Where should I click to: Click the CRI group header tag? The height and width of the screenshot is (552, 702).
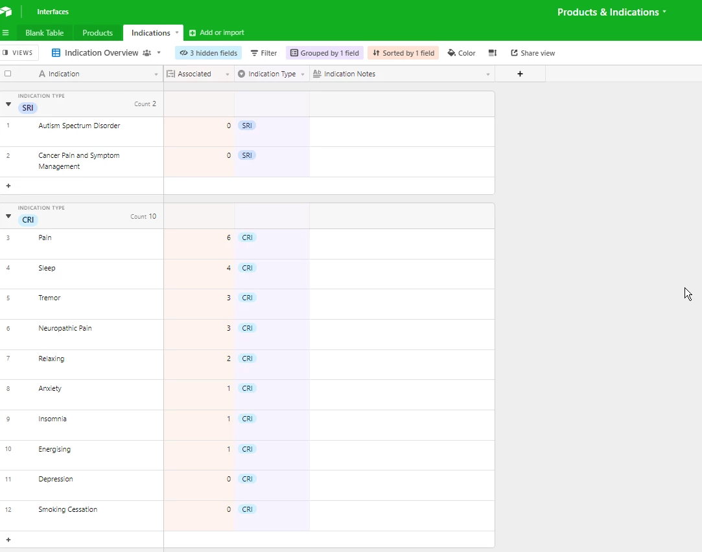tap(28, 220)
